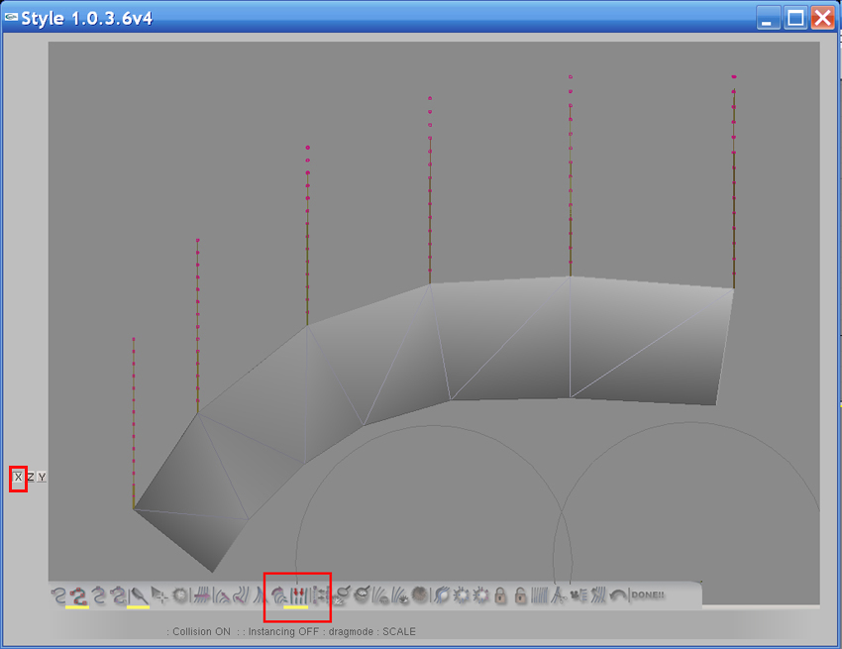Click the curved arrow over hairs icon

[278, 595]
